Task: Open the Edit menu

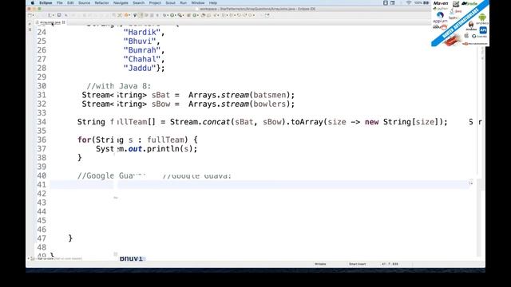Action: (x=70, y=2)
